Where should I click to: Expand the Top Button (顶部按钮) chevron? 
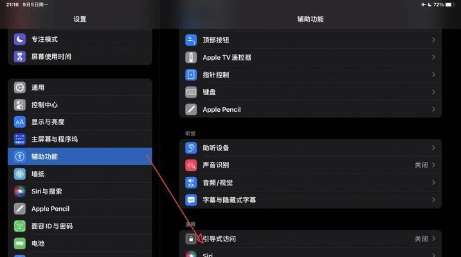coord(433,40)
